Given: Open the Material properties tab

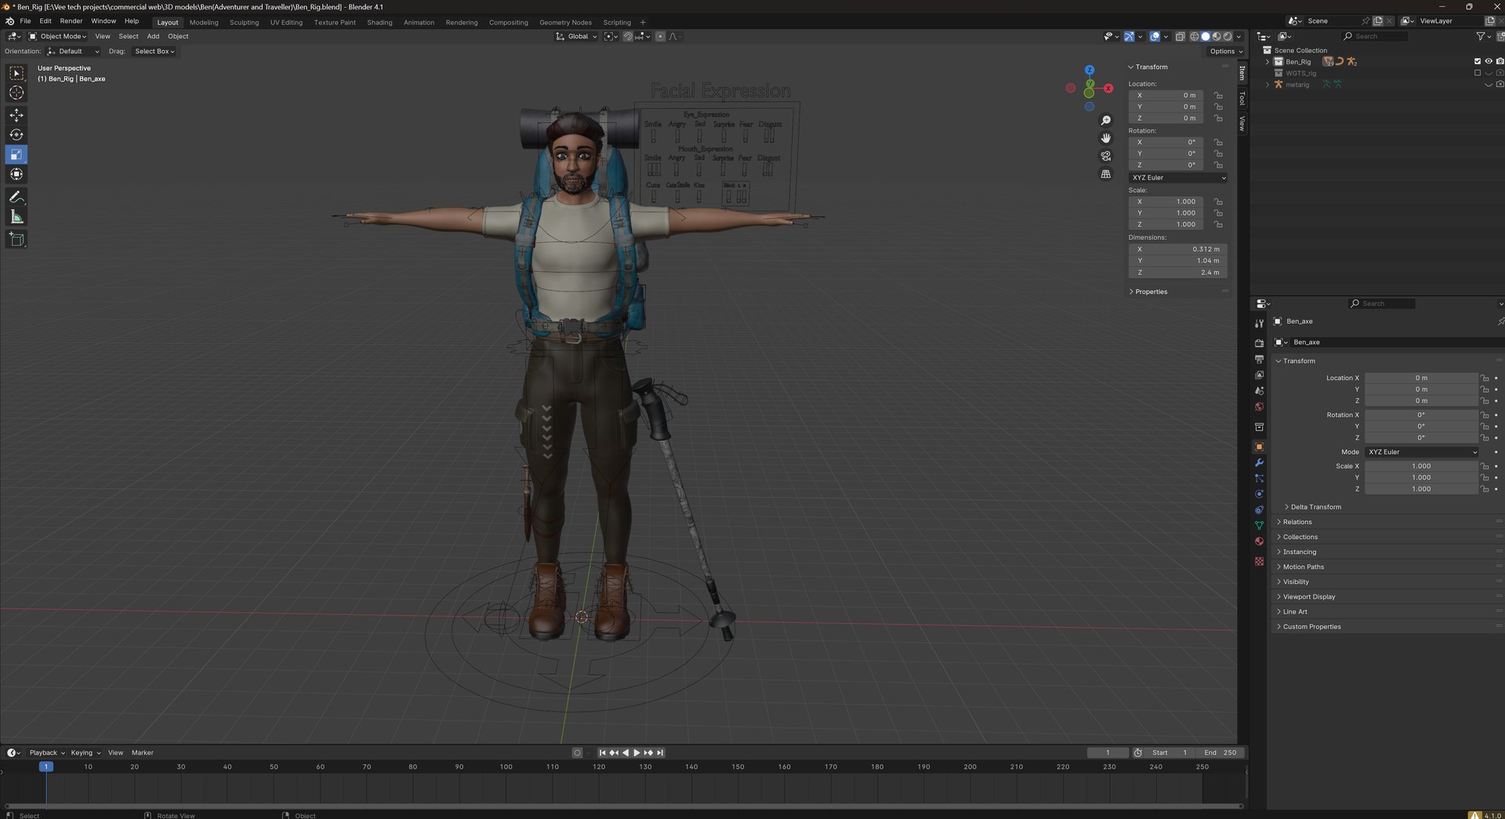Looking at the screenshot, I should 1259,541.
